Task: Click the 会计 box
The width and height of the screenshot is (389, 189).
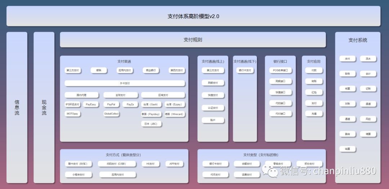Action: pyautogui.click(x=368, y=74)
